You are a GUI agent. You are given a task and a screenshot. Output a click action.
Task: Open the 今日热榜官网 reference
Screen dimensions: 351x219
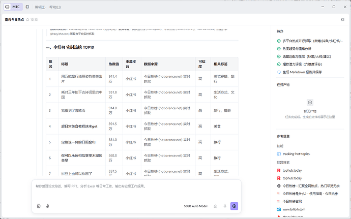click(x=292, y=202)
